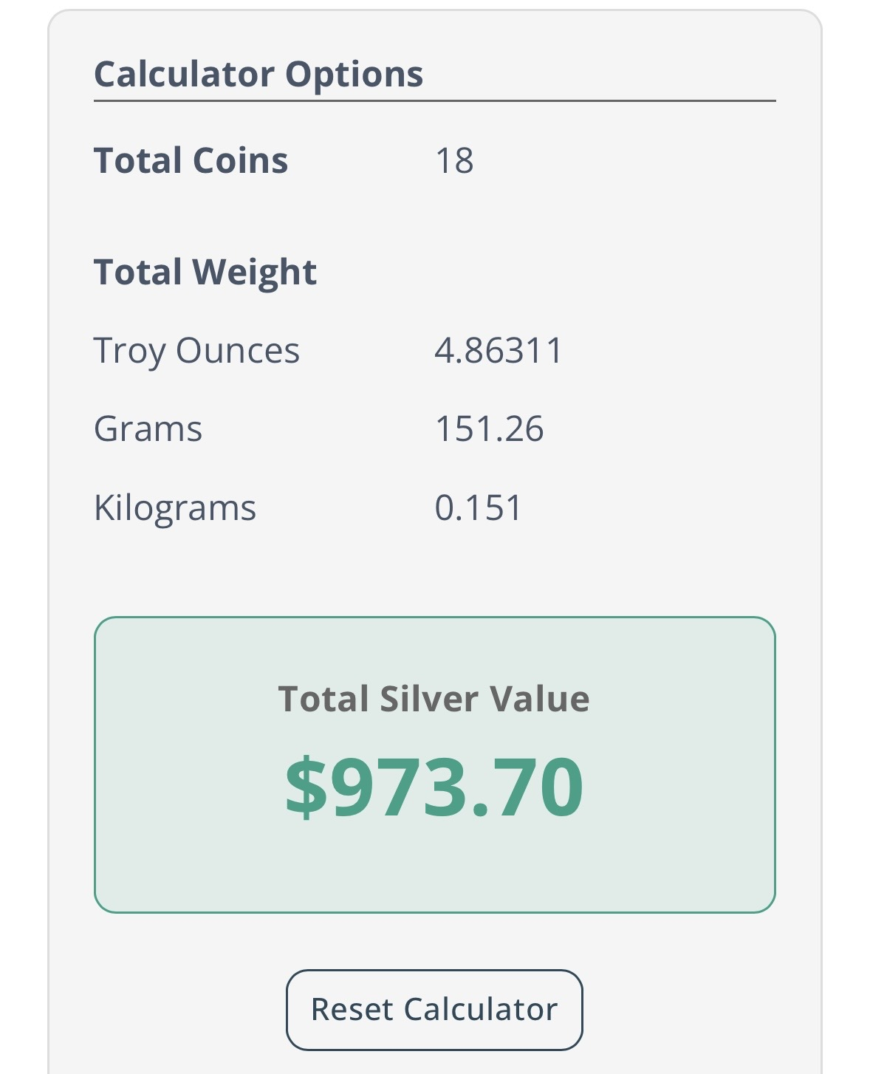The width and height of the screenshot is (870, 1074).
Task: Click the word Options in the heading
Action: click(x=354, y=74)
